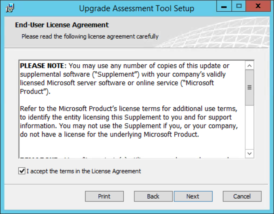This screenshot has height=214, width=274.
Task: Click the bold 'PLEASE NOTE' text
Action: tap(42, 66)
